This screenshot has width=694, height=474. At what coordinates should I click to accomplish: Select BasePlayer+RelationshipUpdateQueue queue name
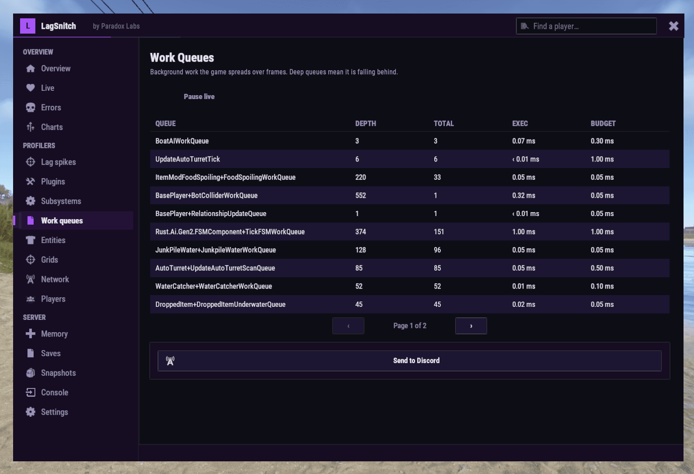coord(211,213)
